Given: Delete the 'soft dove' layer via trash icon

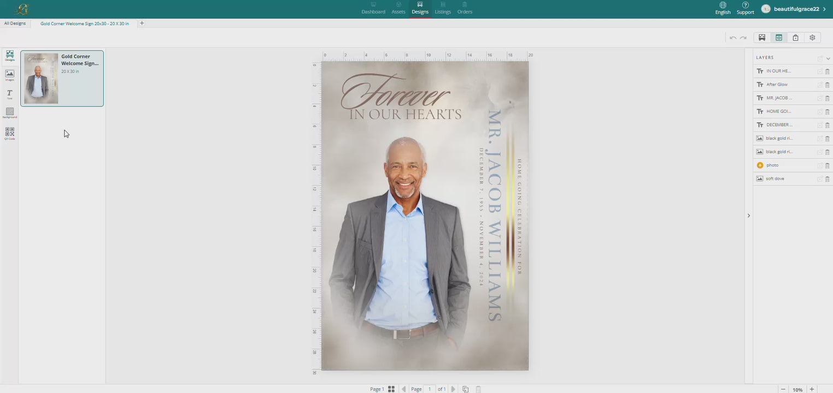Looking at the screenshot, I should [x=827, y=179].
